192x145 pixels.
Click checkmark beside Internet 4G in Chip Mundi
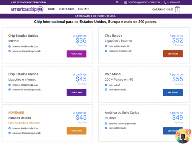click(106, 85)
